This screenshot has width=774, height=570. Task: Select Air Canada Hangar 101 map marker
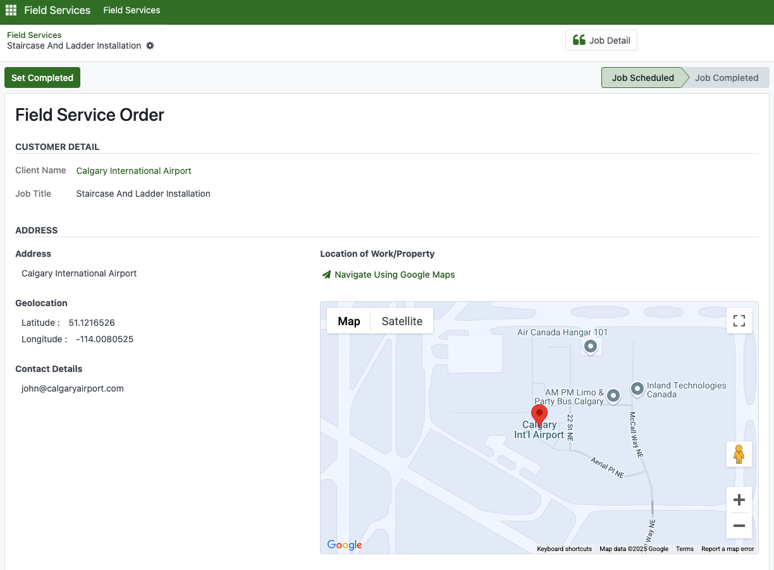590,346
